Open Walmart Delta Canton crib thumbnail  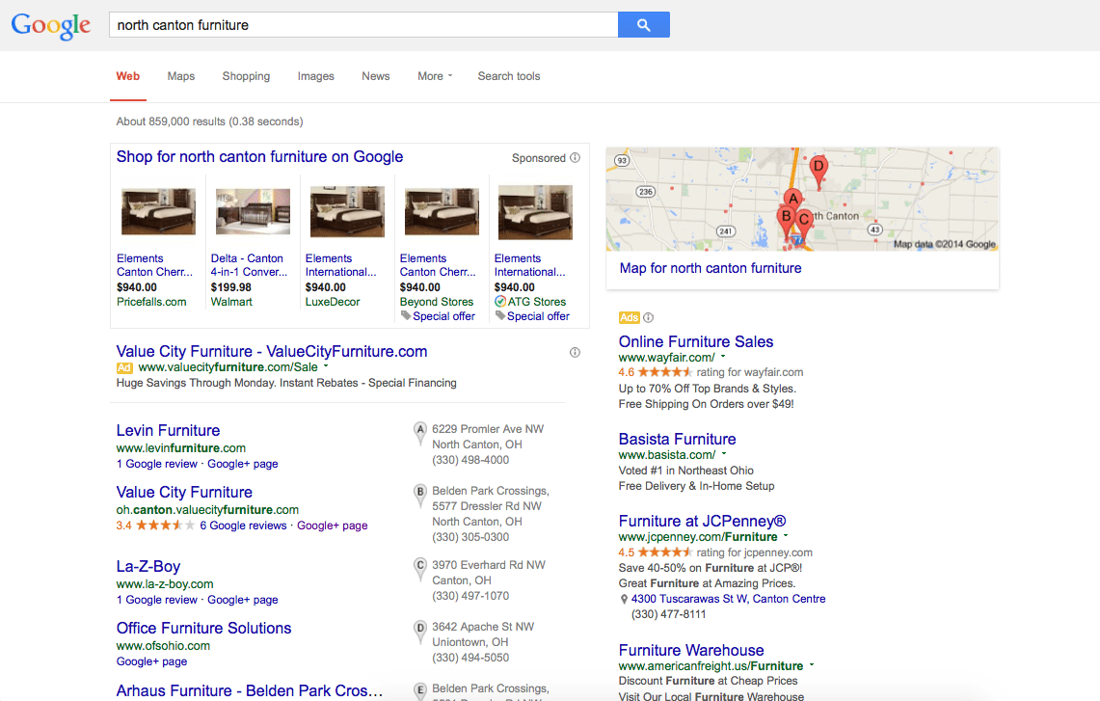tap(254, 211)
